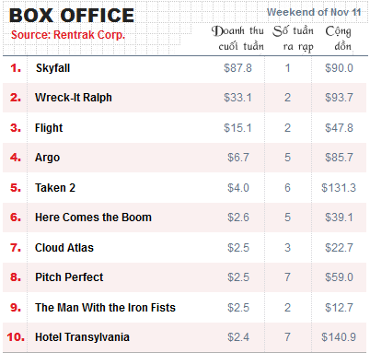
Task: Click the BOX OFFICE title
Action: [x=72, y=16]
